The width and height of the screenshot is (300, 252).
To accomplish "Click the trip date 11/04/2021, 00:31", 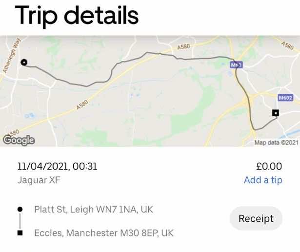I will [58, 167].
